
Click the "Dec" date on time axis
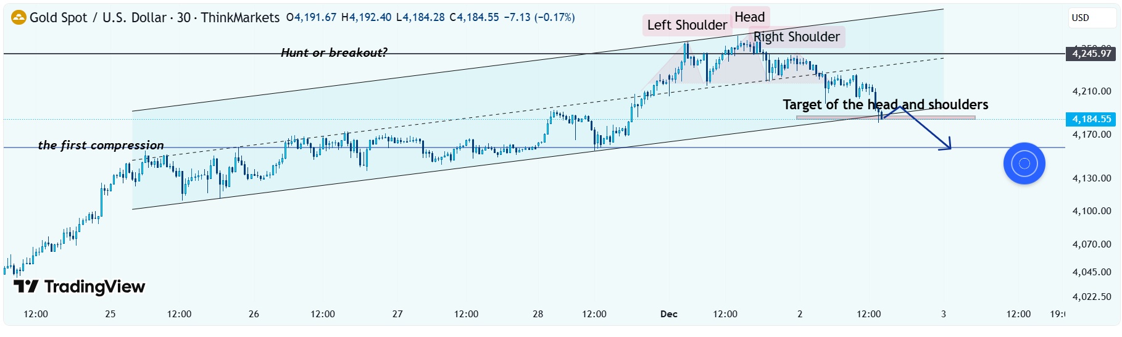click(668, 314)
